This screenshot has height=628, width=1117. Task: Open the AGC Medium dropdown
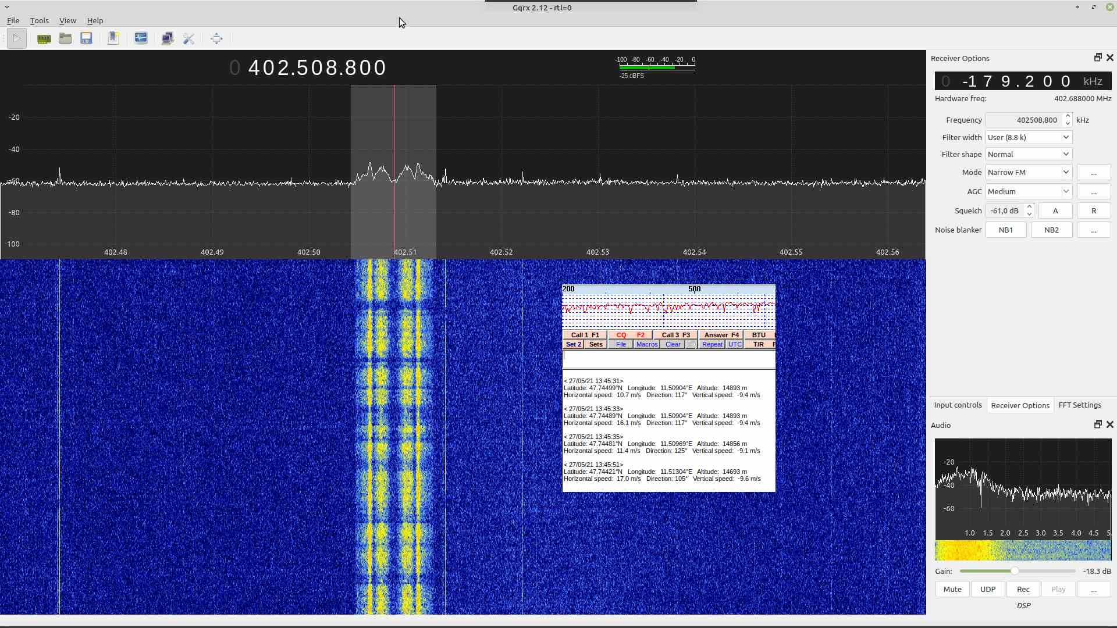pos(1028,192)
